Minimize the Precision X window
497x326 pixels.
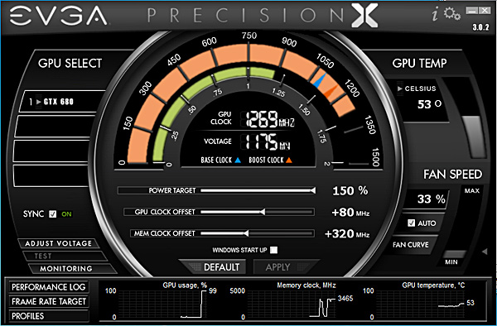[x=471, y=11]
